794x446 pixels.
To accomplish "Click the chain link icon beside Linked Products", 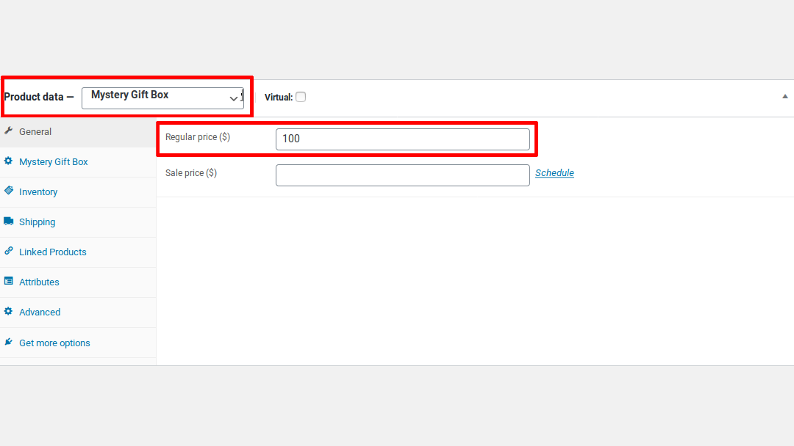I will coord(8,251).
